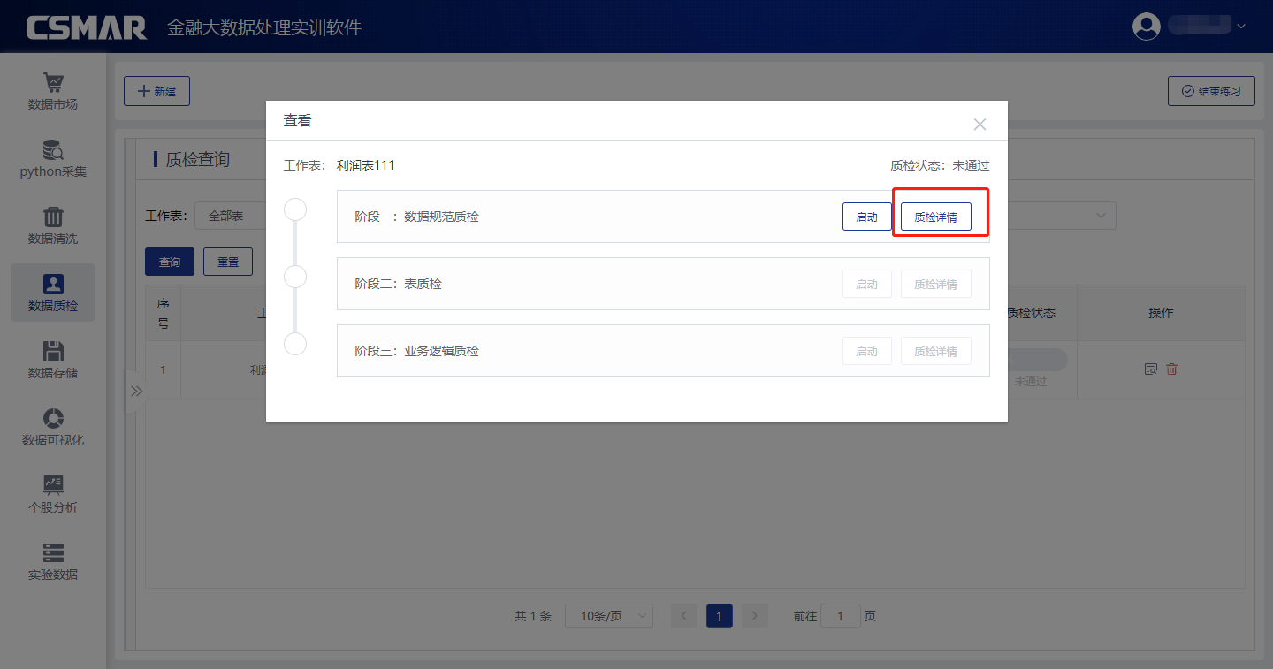Click the view details icon in 操作 column
This screenshot has height=669, width=1273.
point(1150,369)
